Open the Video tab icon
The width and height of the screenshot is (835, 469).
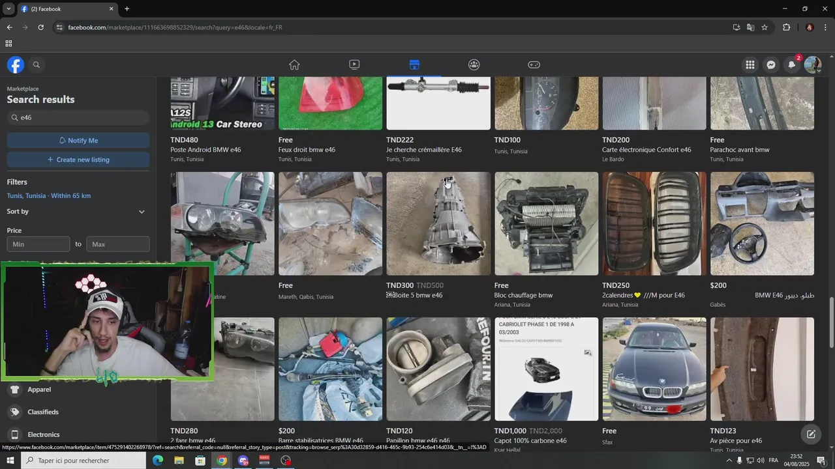click(x=354, y=64)
